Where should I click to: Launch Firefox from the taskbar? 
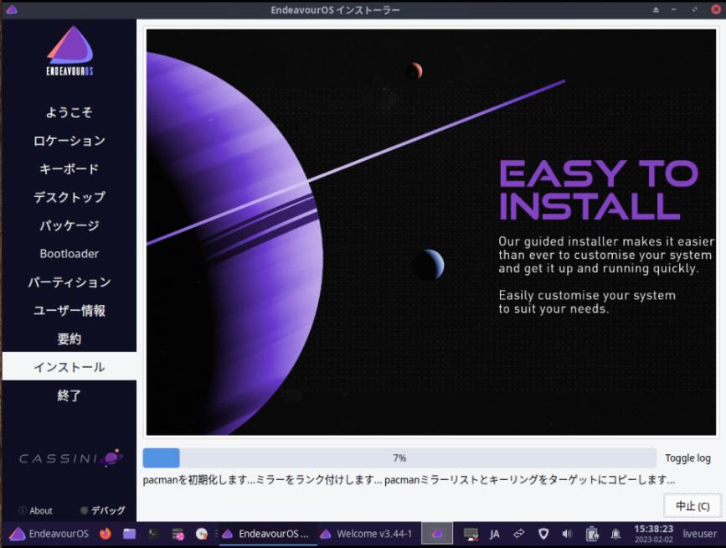pos(106,534)
